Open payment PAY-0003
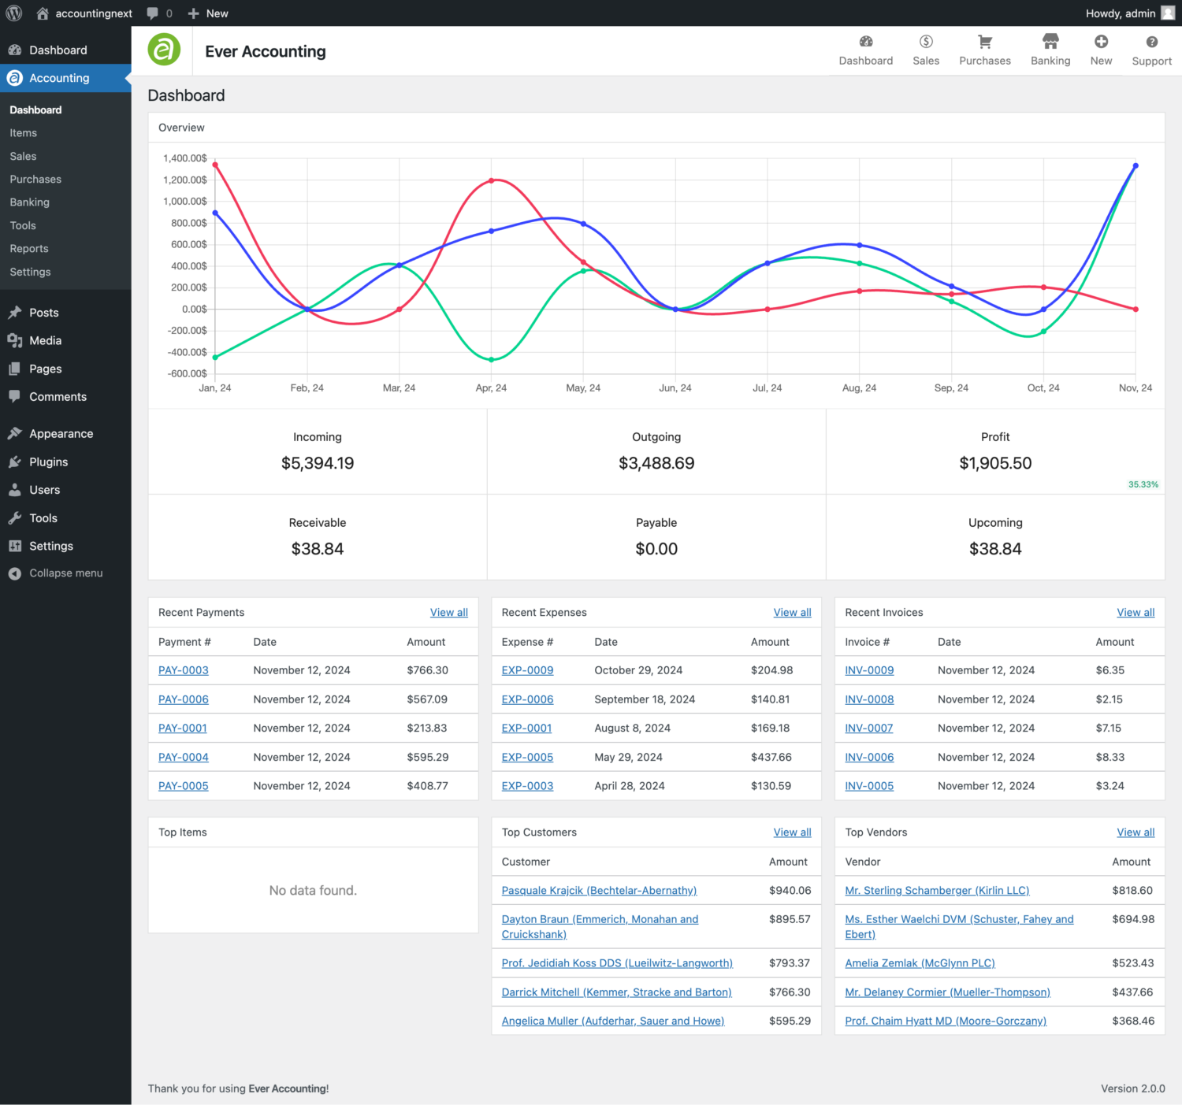Image resolution: width=1182 pixels, height=1105 pixels. click(183, 670)
